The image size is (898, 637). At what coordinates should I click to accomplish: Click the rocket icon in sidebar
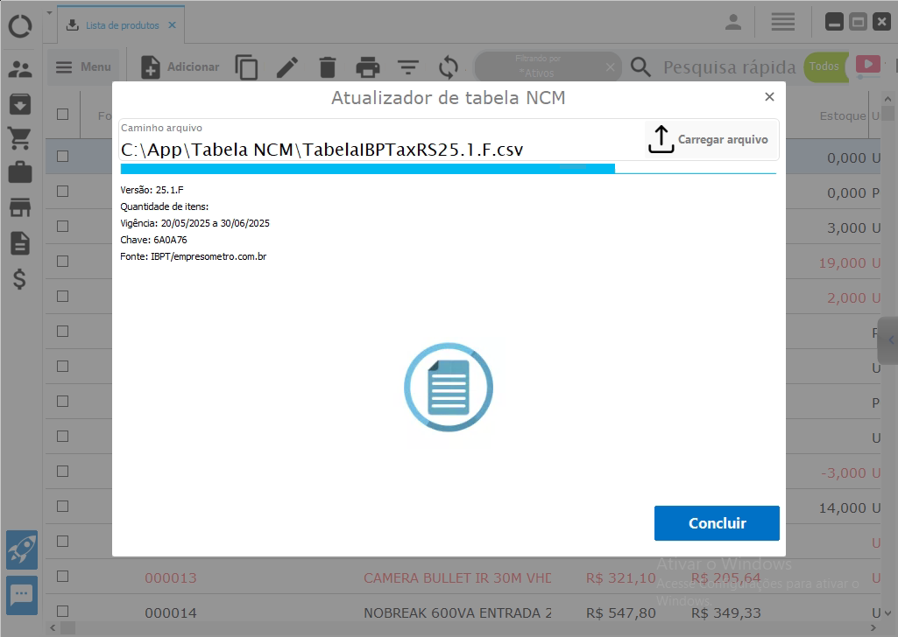(x=22, y=549)
